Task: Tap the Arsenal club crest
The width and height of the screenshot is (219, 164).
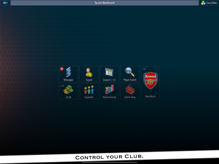Action: click(x=150, y=81)
